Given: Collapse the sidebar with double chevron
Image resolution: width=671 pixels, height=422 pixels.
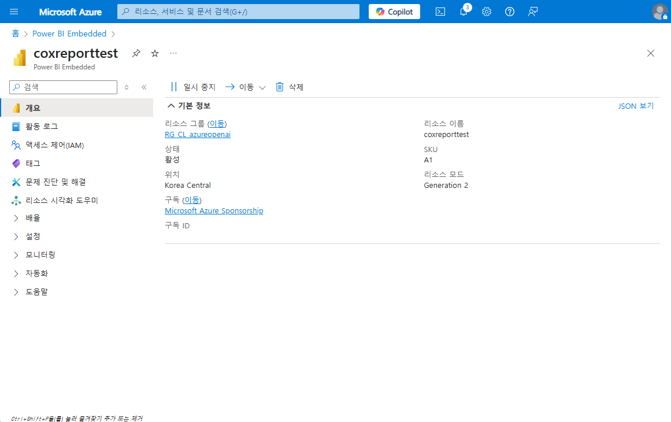Looking at the screenshot, I should [x=144, y=87].
